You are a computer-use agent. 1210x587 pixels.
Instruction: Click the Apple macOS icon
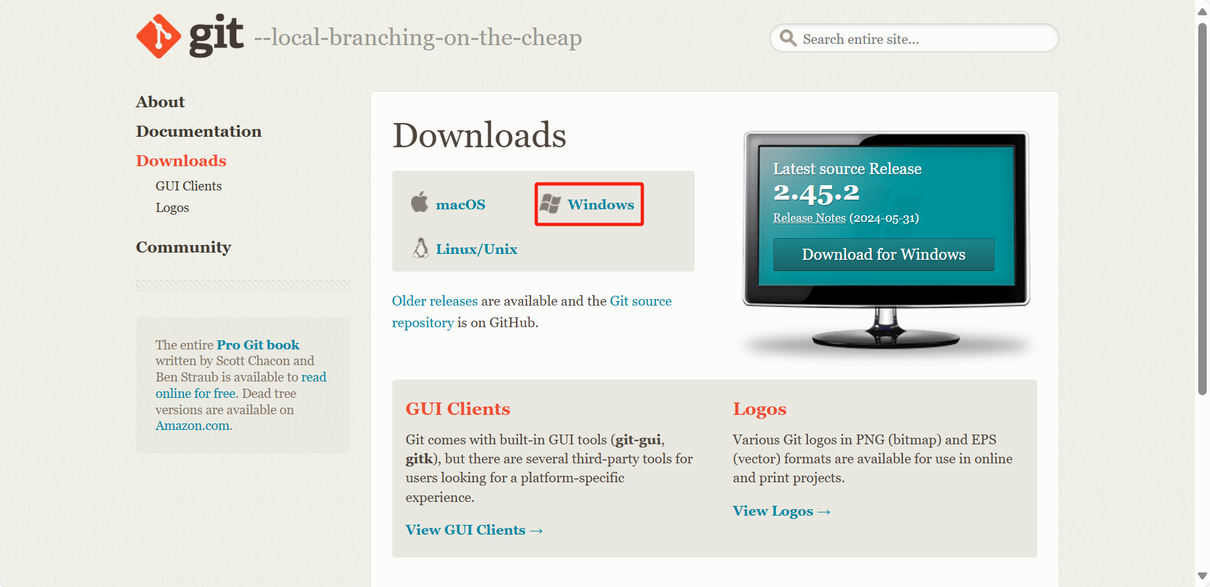420,202
